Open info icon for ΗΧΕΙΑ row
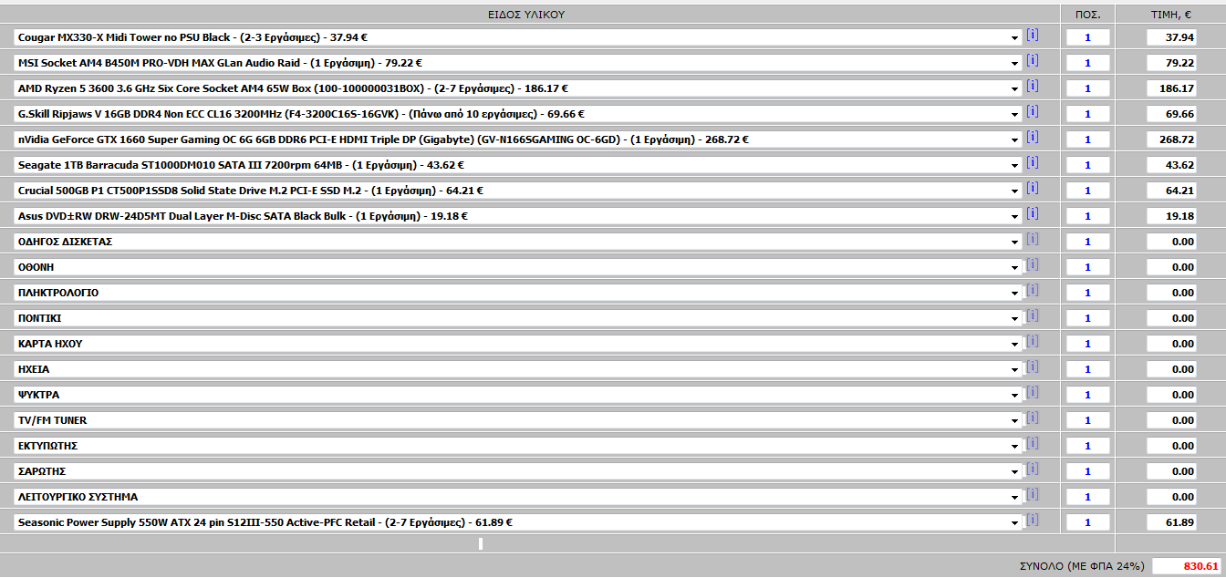Image resolution: width=1226 pixels, height=578 pixels. pyautogui.click(x=1032, y=367)
